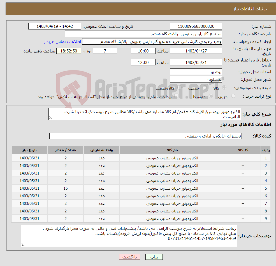Click the response deadline date 1403/04/27

pos(196,51)
